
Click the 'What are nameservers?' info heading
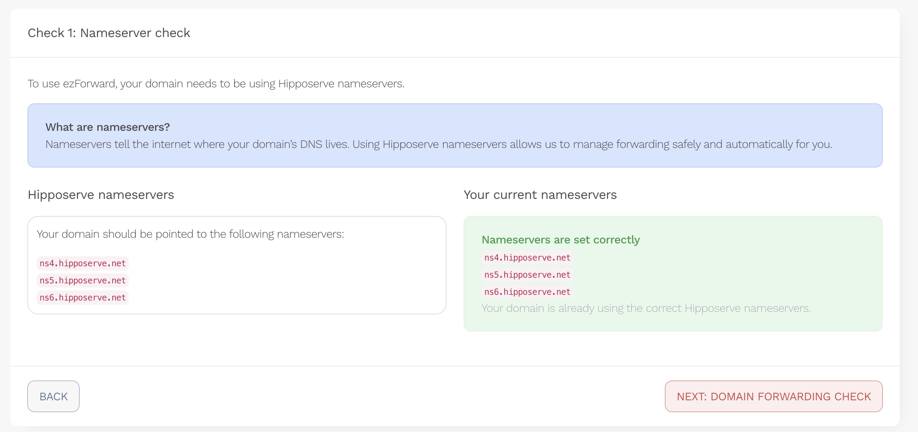tap(108, 127)
